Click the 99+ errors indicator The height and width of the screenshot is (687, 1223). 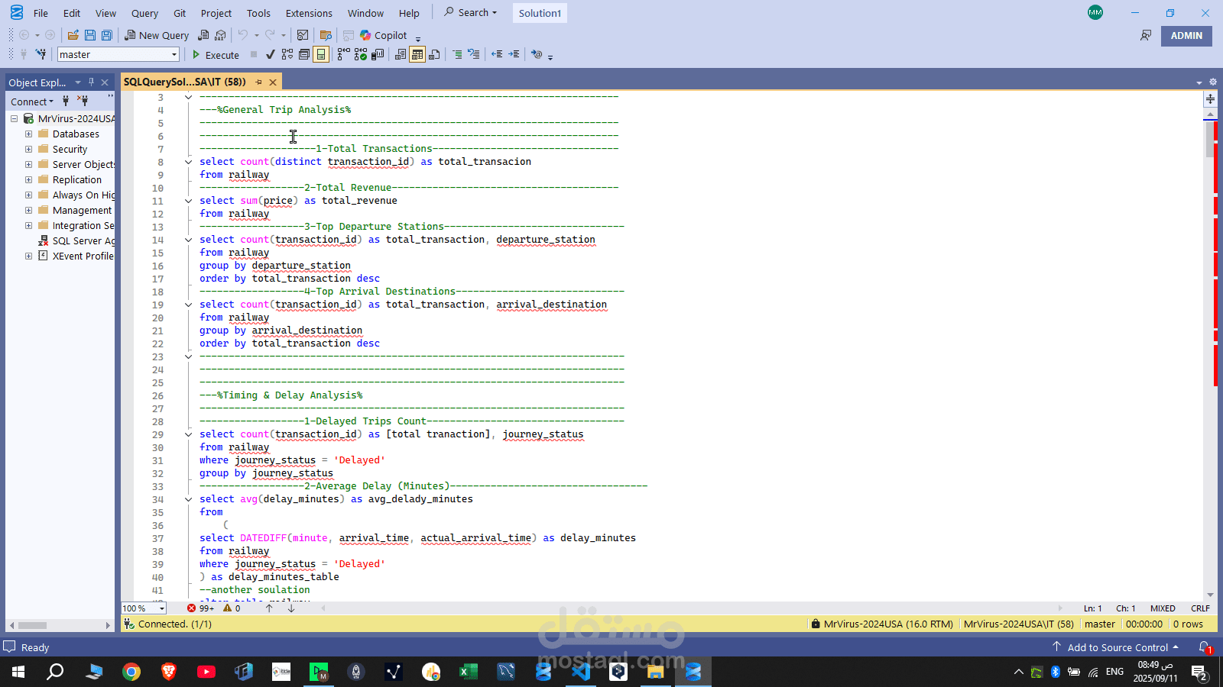point(200,608)
